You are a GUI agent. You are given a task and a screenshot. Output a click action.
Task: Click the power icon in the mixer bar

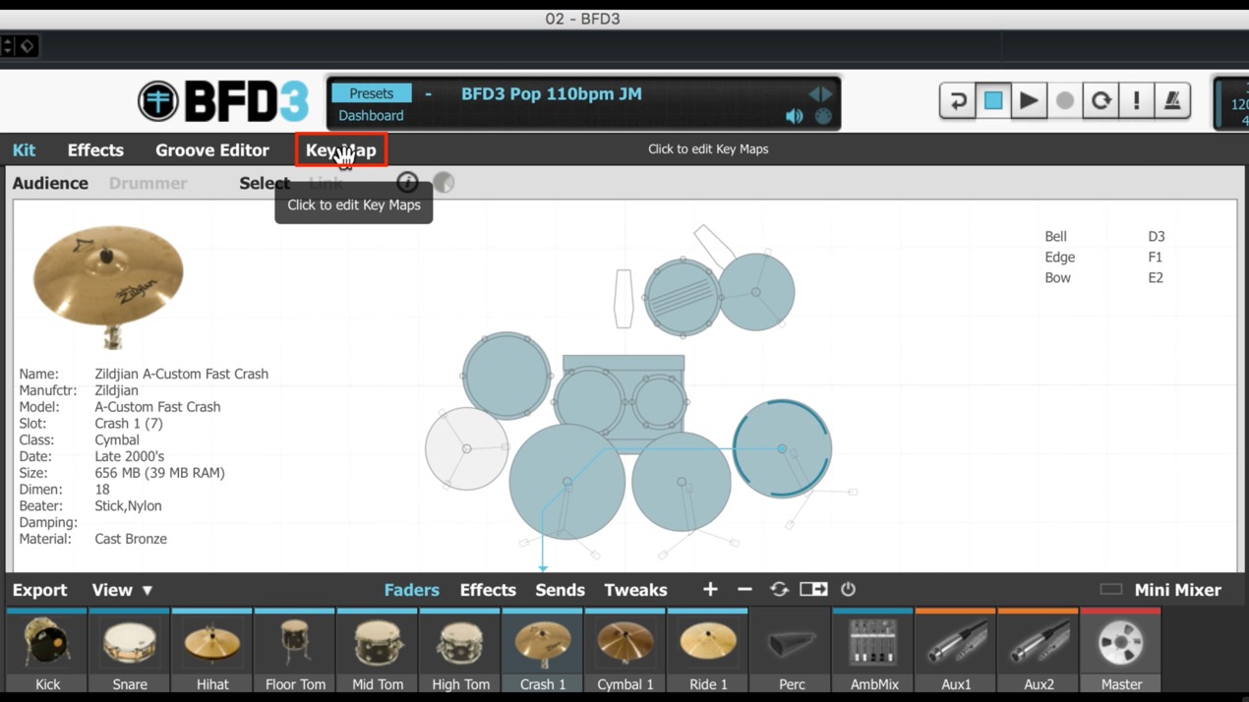[848, 589]
